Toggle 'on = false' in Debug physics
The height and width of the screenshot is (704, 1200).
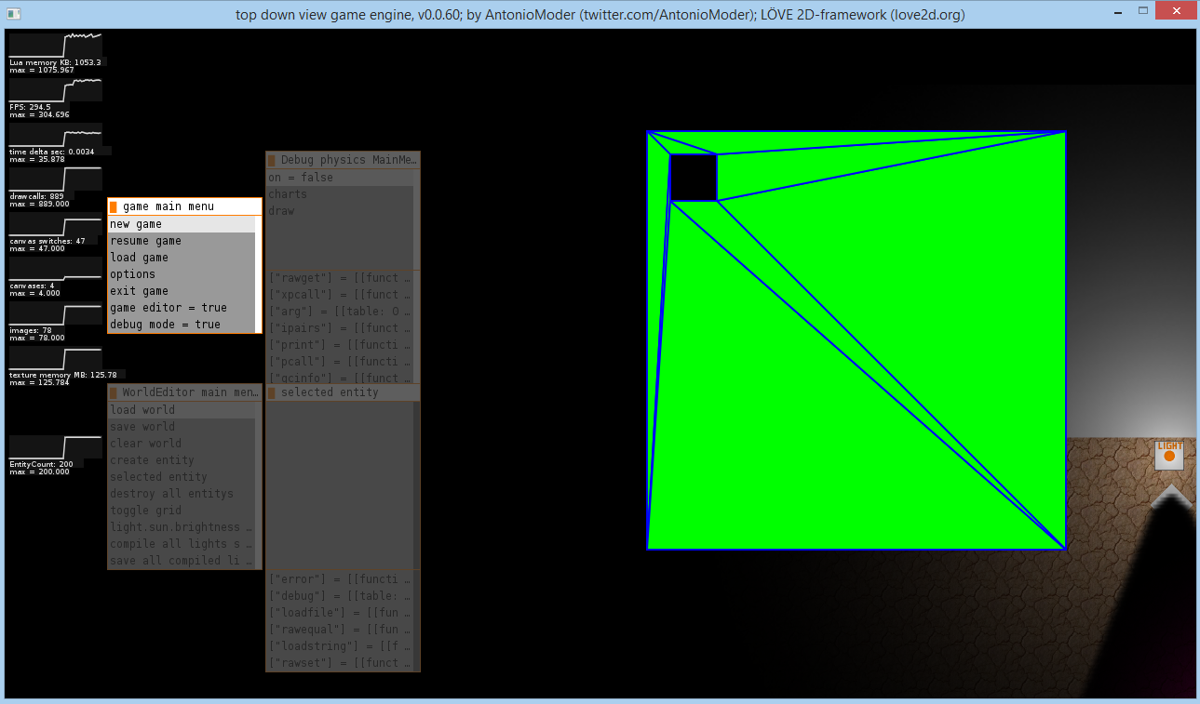click(340, 178)
